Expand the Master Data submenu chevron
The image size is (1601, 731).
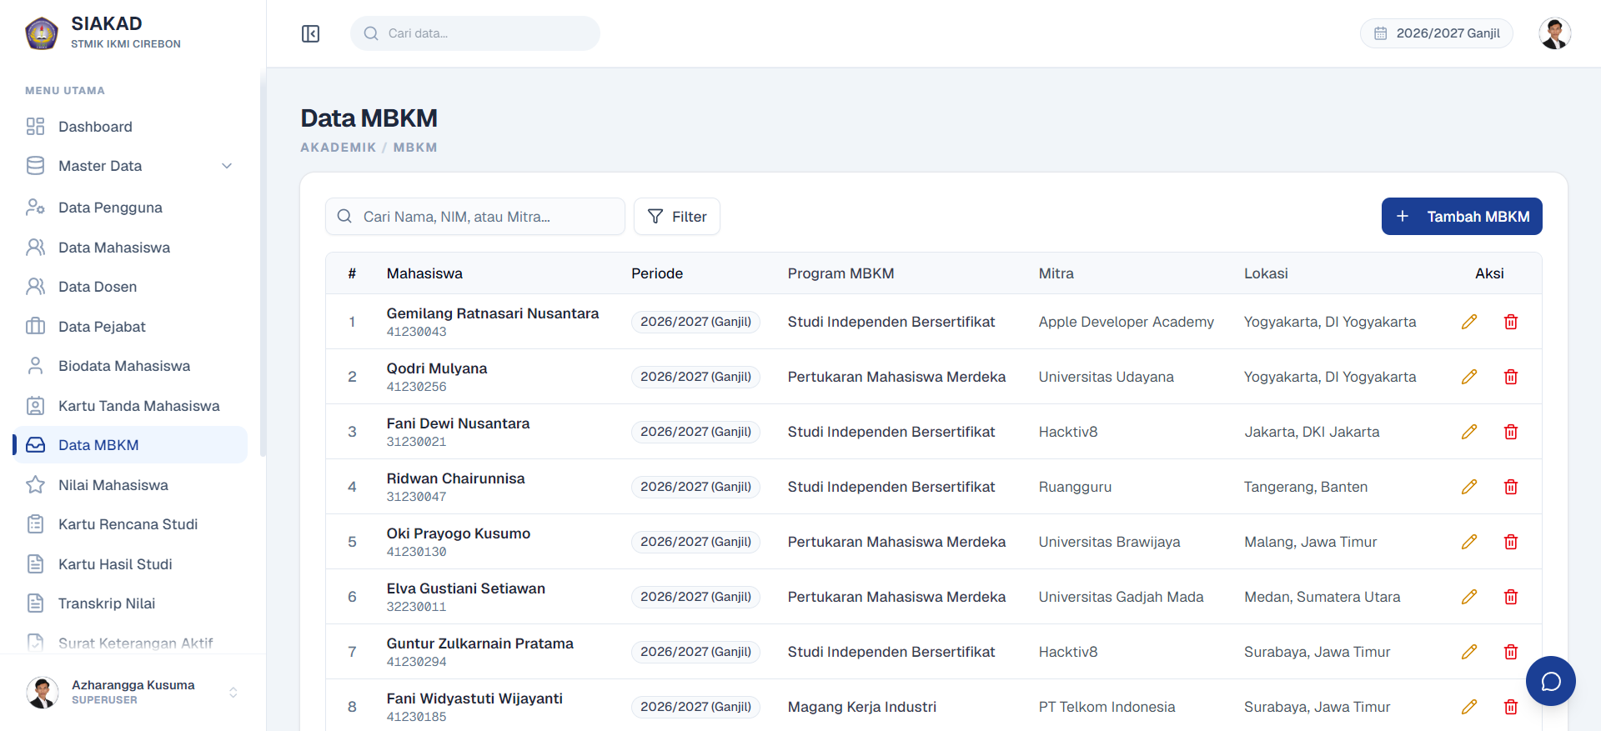(227, 166)
